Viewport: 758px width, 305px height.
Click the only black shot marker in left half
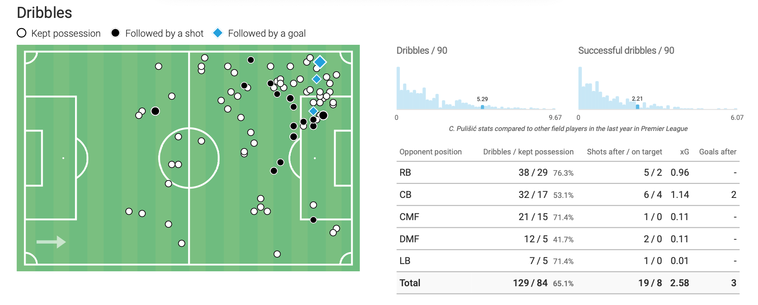click(155, 111)
